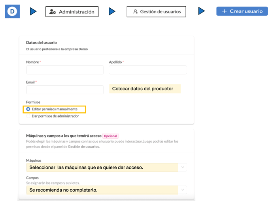This screenshot has height=205, width=272.
Task: Click the blue D logo icon
Action: (12, 11)
